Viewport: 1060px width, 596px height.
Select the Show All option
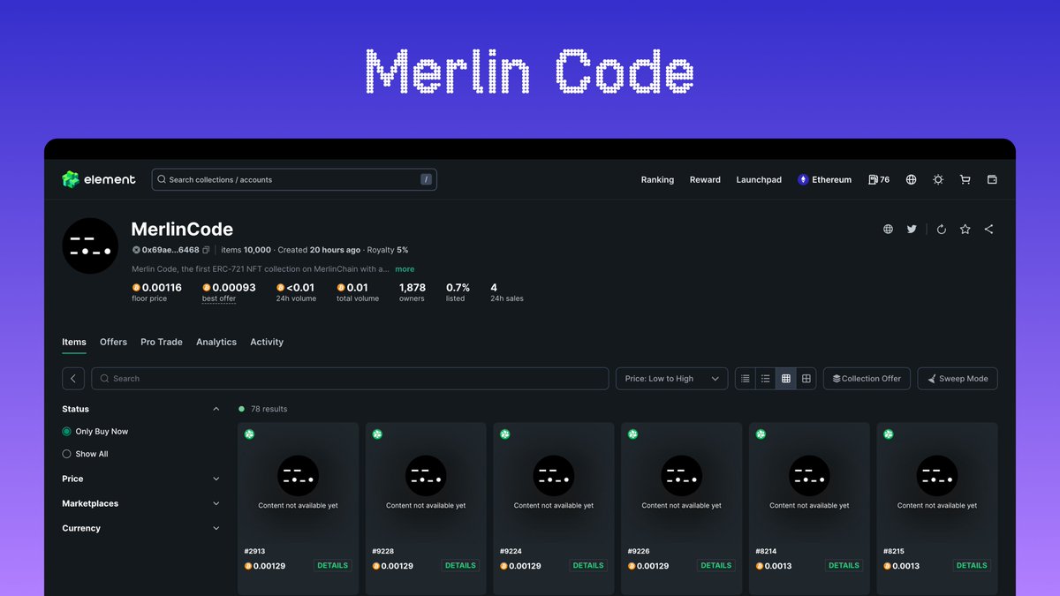point(85,454)
